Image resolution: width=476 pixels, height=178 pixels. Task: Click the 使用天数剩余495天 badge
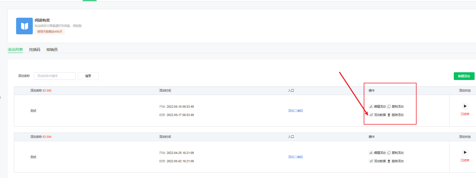tap(50, 32)
